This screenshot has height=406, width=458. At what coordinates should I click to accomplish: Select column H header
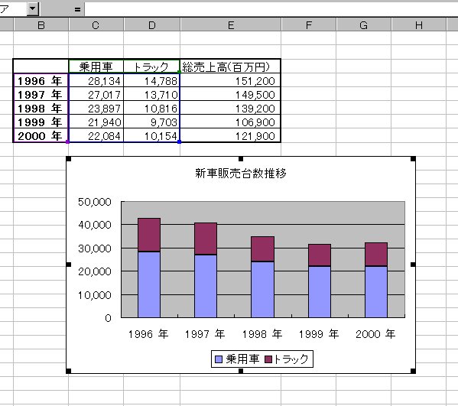(419, 25)
